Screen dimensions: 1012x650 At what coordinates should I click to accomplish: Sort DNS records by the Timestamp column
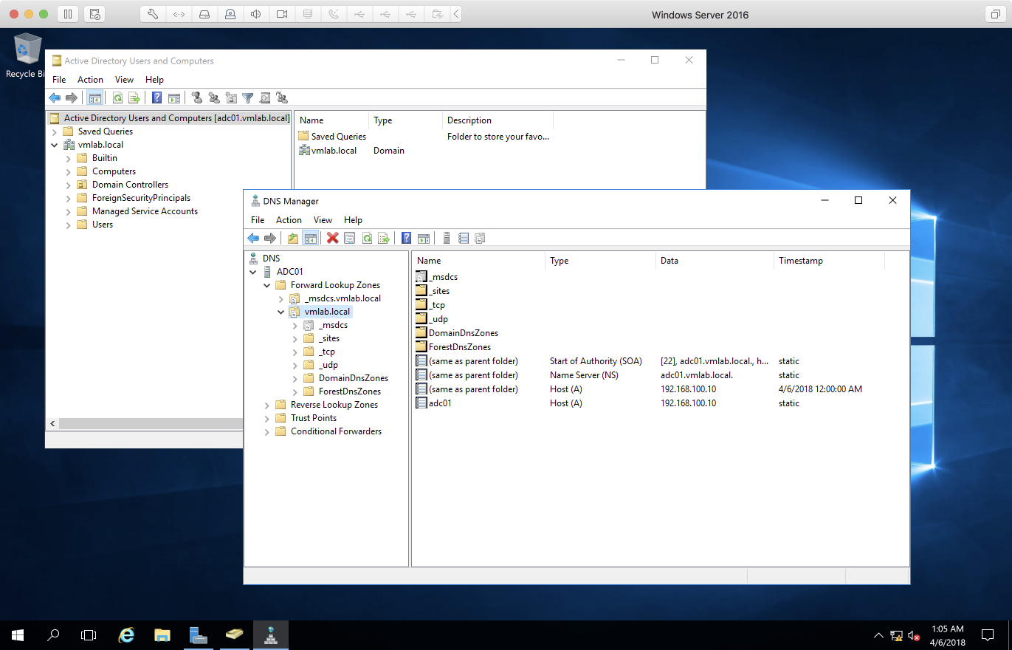[800, 261]
